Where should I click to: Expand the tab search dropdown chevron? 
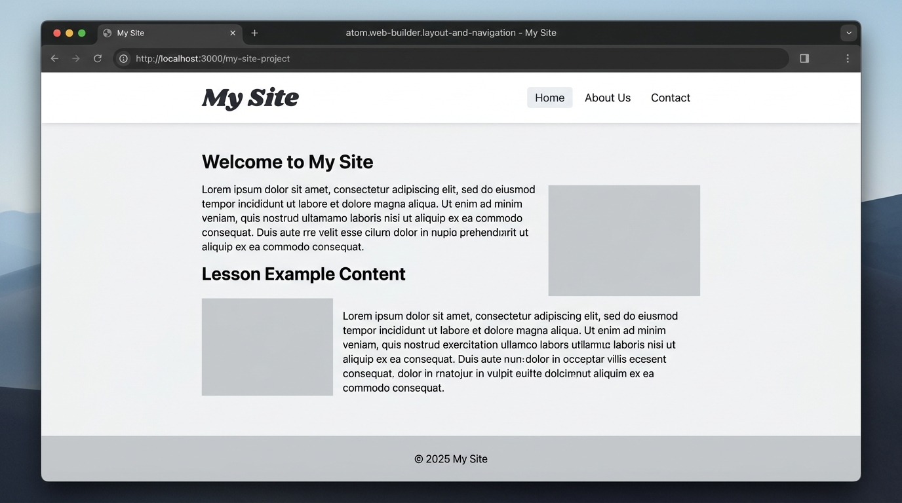pyautogui.click(x=849, y=33)
